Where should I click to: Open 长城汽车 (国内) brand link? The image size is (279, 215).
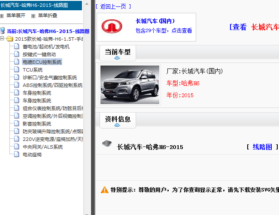click(x=155, y=21)
